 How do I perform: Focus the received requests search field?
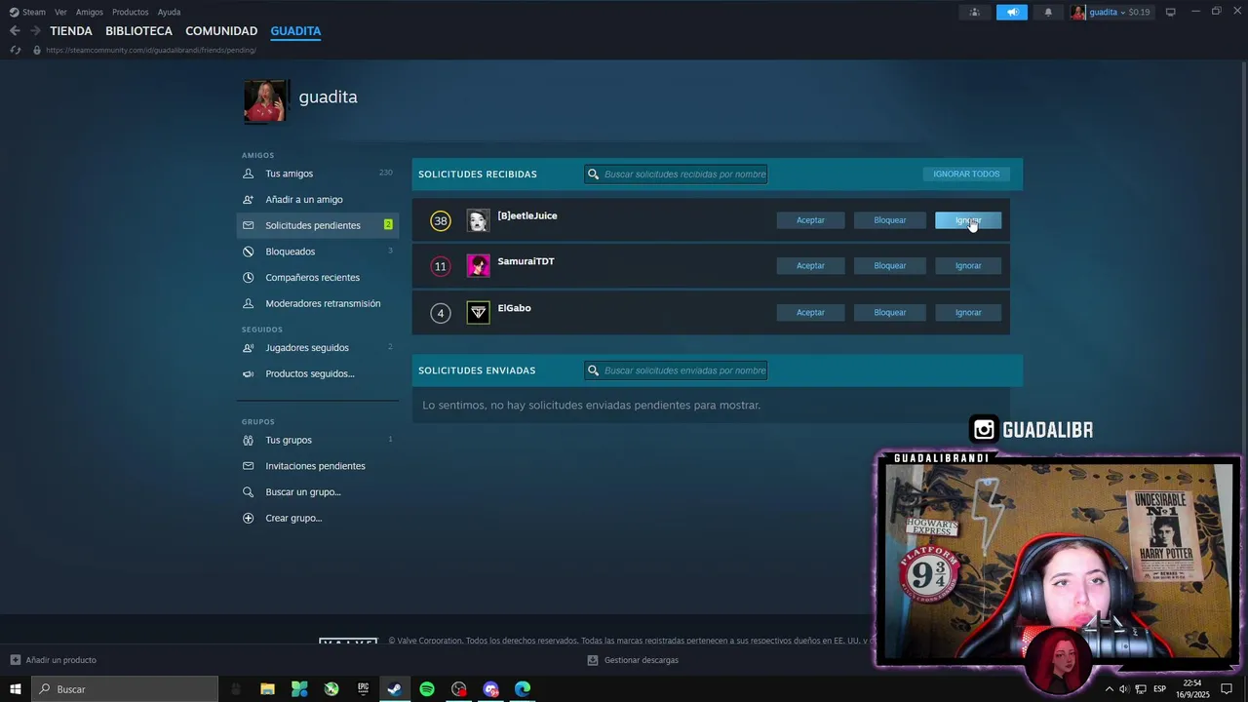coord(676,174)
